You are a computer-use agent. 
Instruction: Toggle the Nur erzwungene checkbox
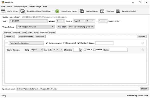click(x=47, y=43)
